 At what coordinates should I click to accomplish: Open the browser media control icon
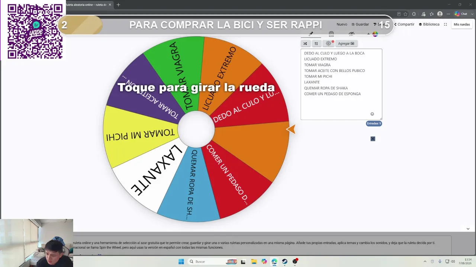[423, 14]
